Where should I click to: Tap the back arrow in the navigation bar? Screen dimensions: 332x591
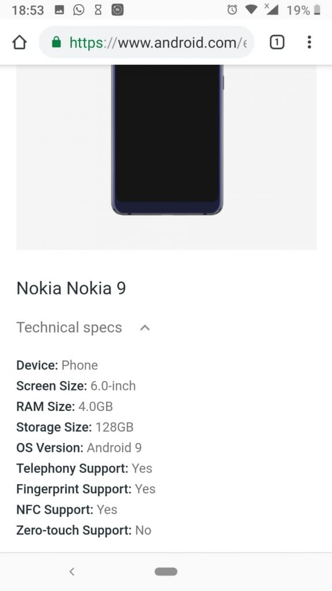point(71,571)
